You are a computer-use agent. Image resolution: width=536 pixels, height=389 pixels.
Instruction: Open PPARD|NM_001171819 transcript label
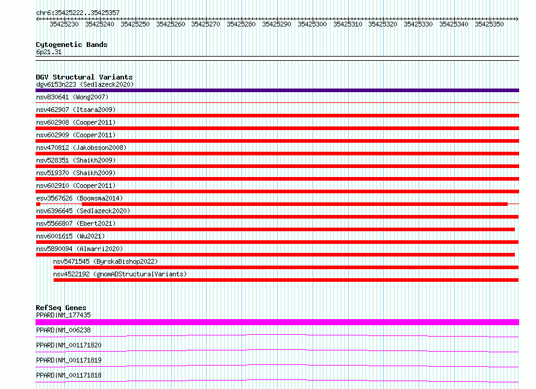pyautogui.click(x=69, y=360)
